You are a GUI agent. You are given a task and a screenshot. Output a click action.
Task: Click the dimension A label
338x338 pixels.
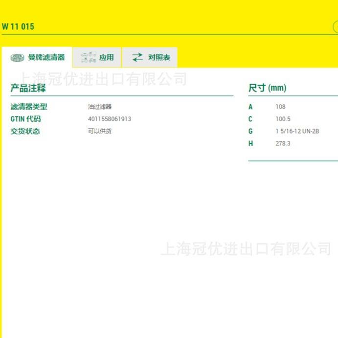tap(250, 107)
